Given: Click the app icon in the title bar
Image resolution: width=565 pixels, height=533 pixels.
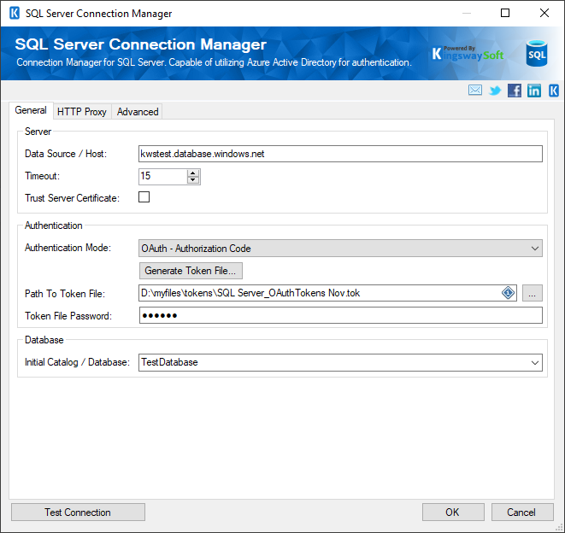Looking at the screenshot, I should click(15, 14).
